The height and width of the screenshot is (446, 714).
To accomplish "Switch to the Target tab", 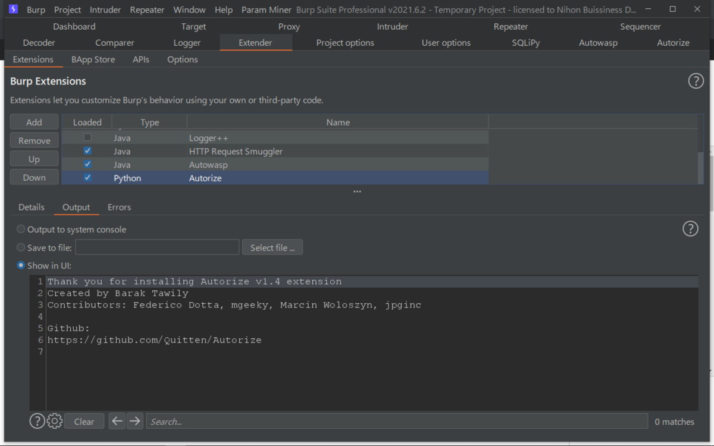I will coord(193,26).
